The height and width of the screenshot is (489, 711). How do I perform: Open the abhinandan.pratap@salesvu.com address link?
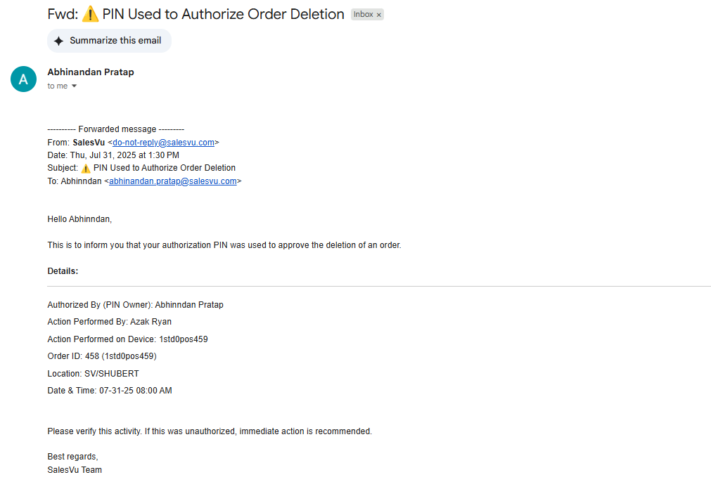click(173, 181)
